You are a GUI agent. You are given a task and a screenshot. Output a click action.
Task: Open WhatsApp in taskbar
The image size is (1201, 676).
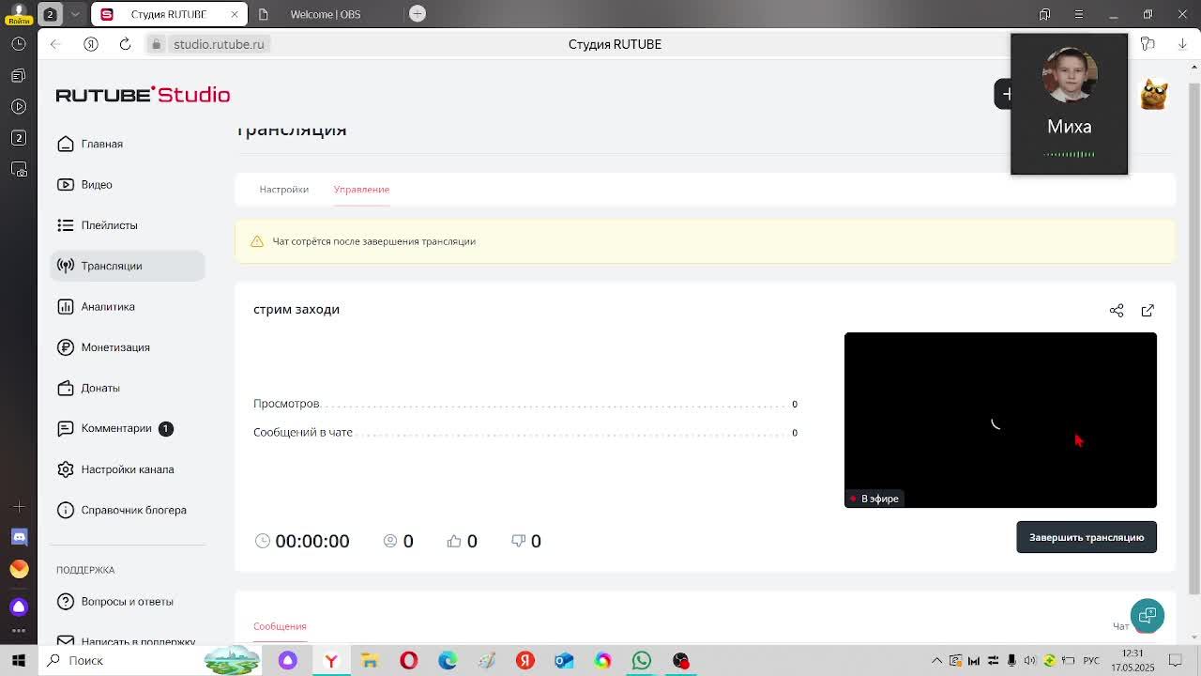pos(642,660)
